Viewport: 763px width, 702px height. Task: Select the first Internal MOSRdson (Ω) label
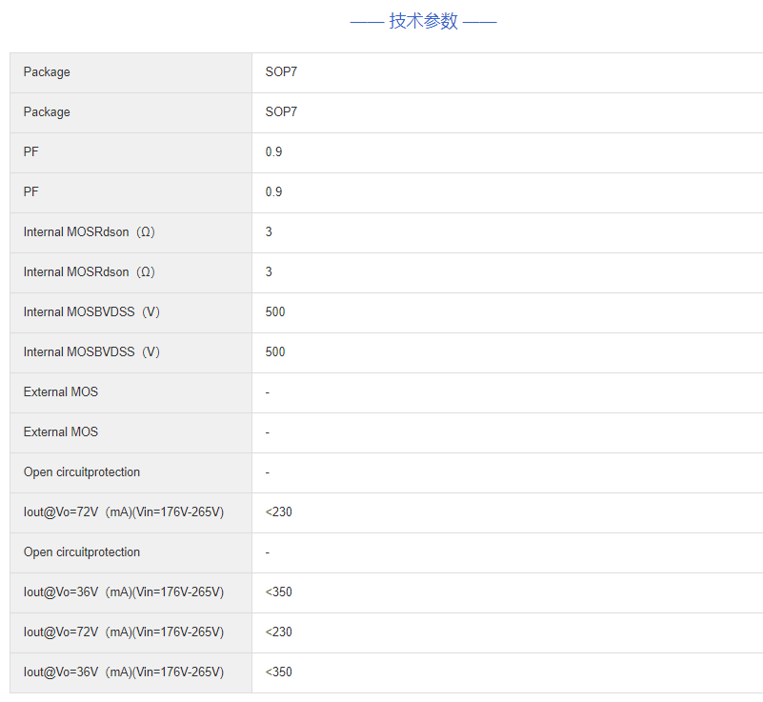(x=89, y=232)
